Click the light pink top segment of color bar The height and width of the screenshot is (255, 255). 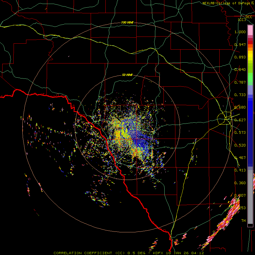pyautogui.click(x=250, y=30)
